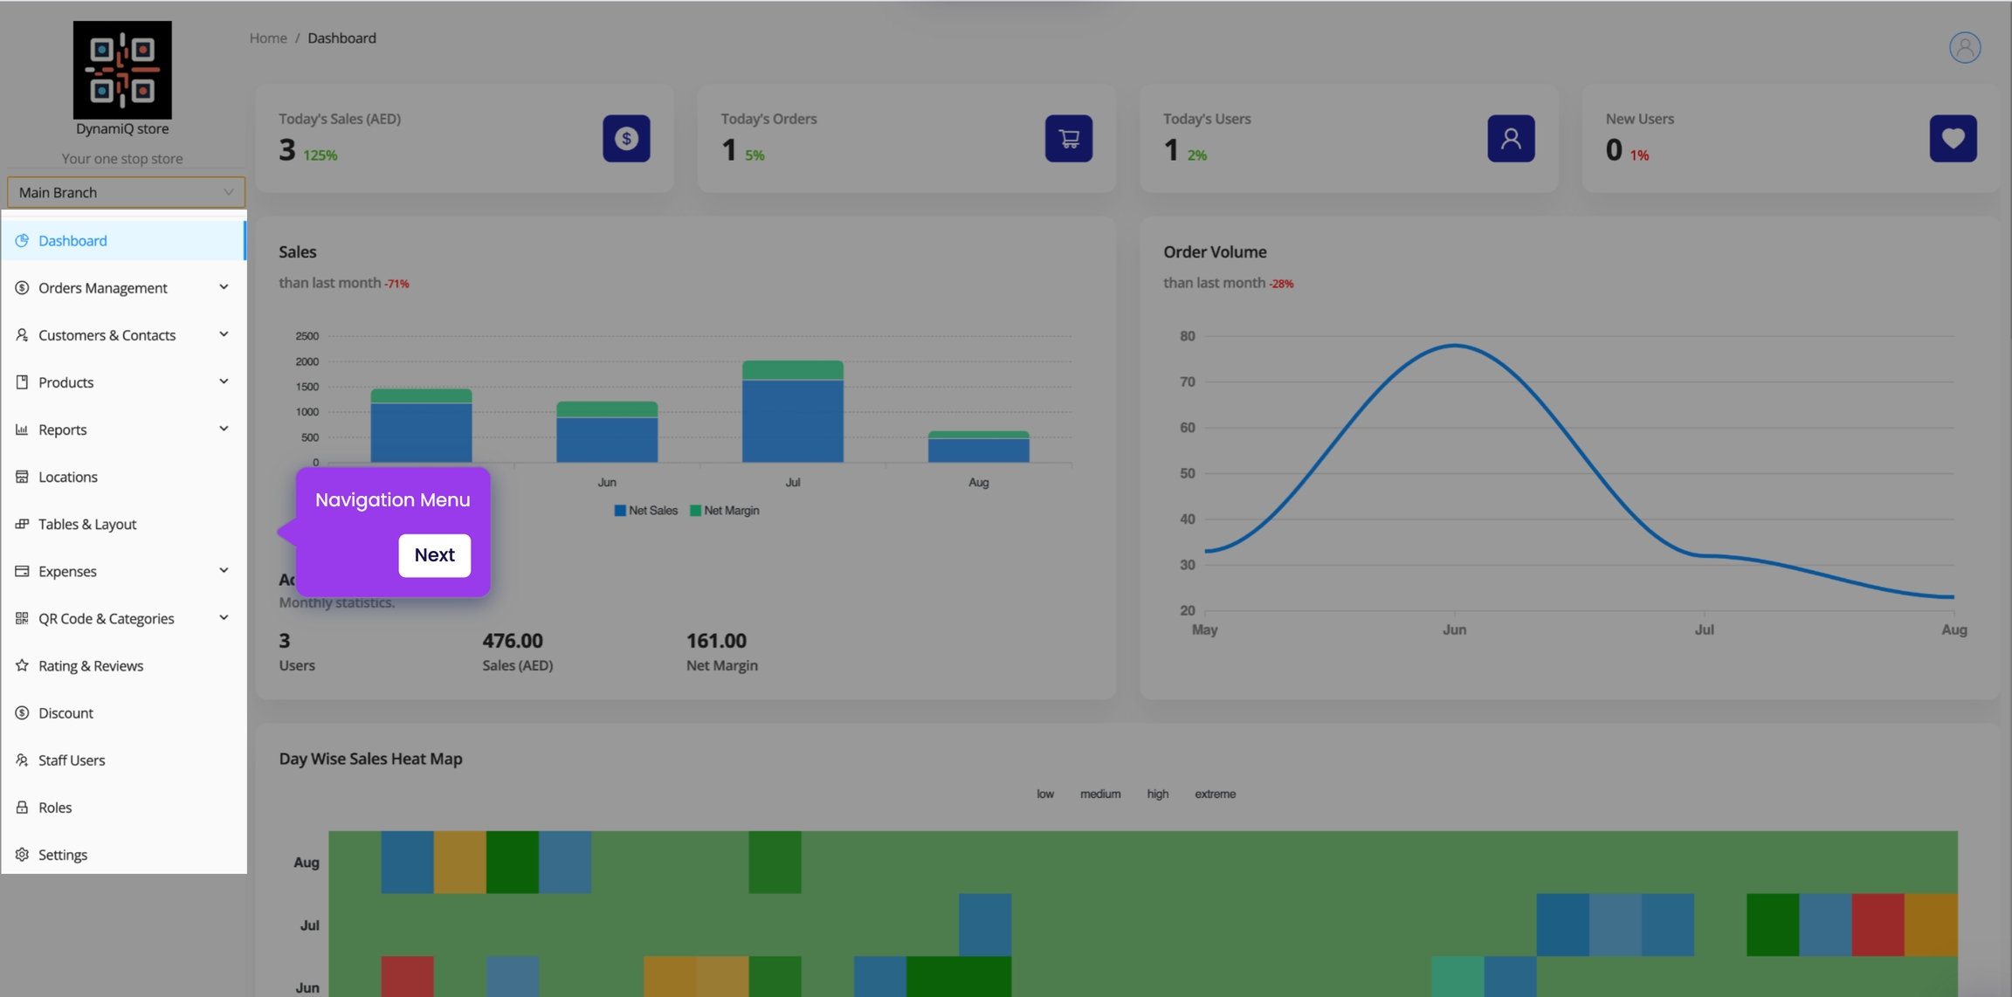Click the heart icon on New Users
The width and height of the screenshot is (2012, 997).
coord(1953,138)
